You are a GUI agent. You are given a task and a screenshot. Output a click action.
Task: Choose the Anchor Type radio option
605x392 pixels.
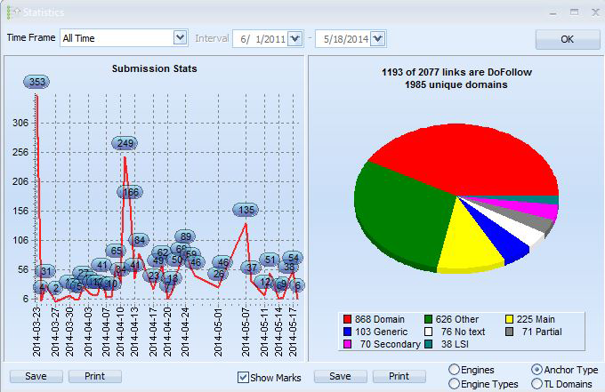536,369
